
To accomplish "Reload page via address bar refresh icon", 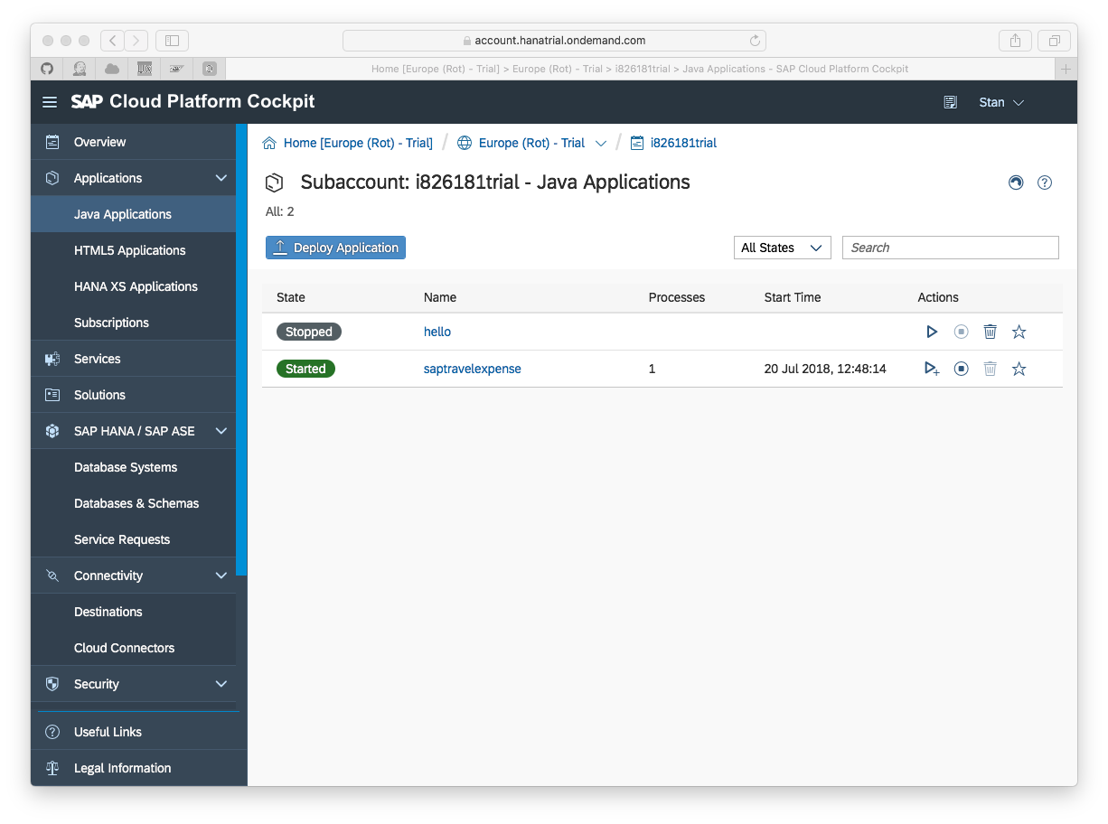I will tap(755, 40).
